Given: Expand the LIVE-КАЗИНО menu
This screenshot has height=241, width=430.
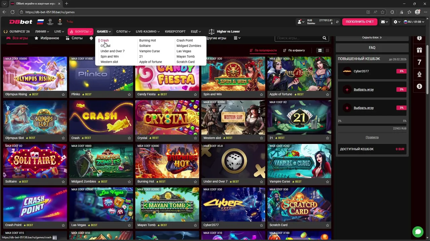Looking at the screenshot, I should click(147, 31).
